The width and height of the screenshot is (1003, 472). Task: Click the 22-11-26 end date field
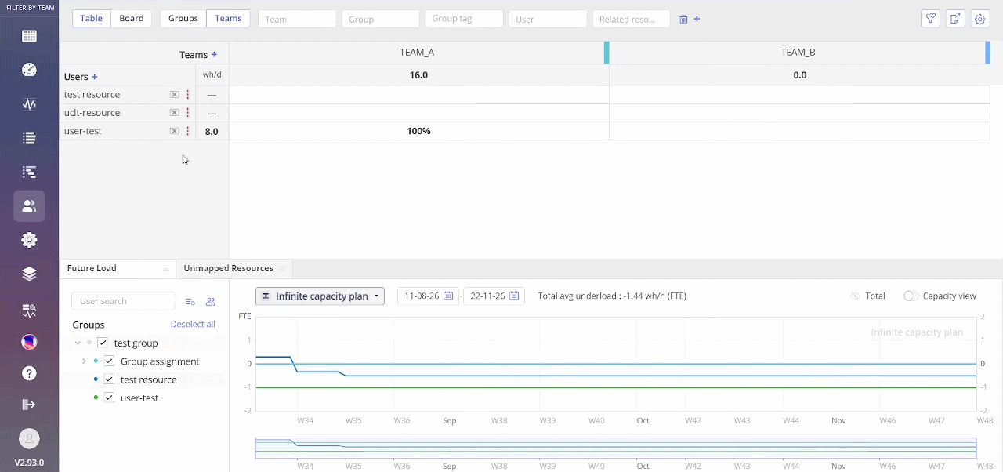coord(493,296)
